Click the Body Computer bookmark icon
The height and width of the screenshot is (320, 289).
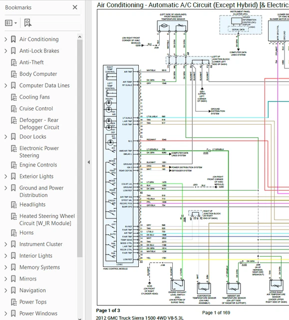click(13, 74)
